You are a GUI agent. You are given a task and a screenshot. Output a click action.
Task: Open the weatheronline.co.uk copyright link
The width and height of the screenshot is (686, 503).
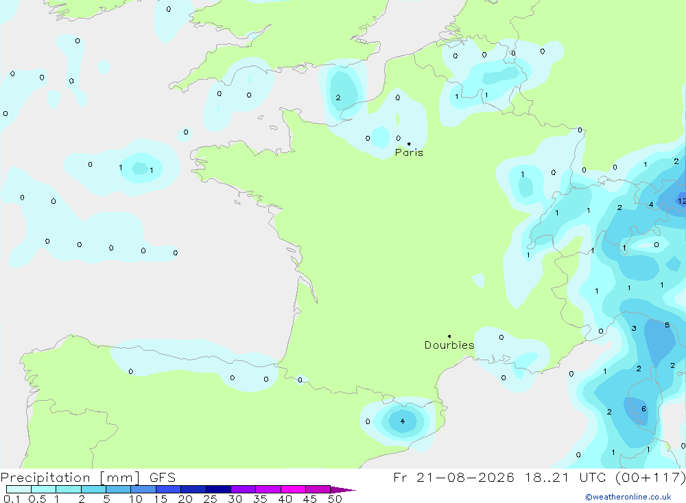[x=628, y=497]
